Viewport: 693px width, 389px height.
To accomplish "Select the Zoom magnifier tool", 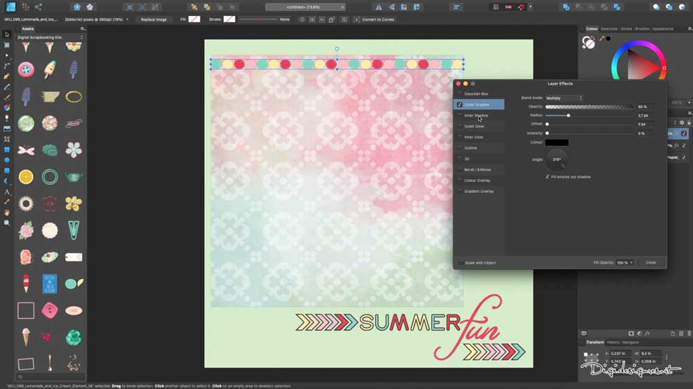I will [x=7, y=223].
